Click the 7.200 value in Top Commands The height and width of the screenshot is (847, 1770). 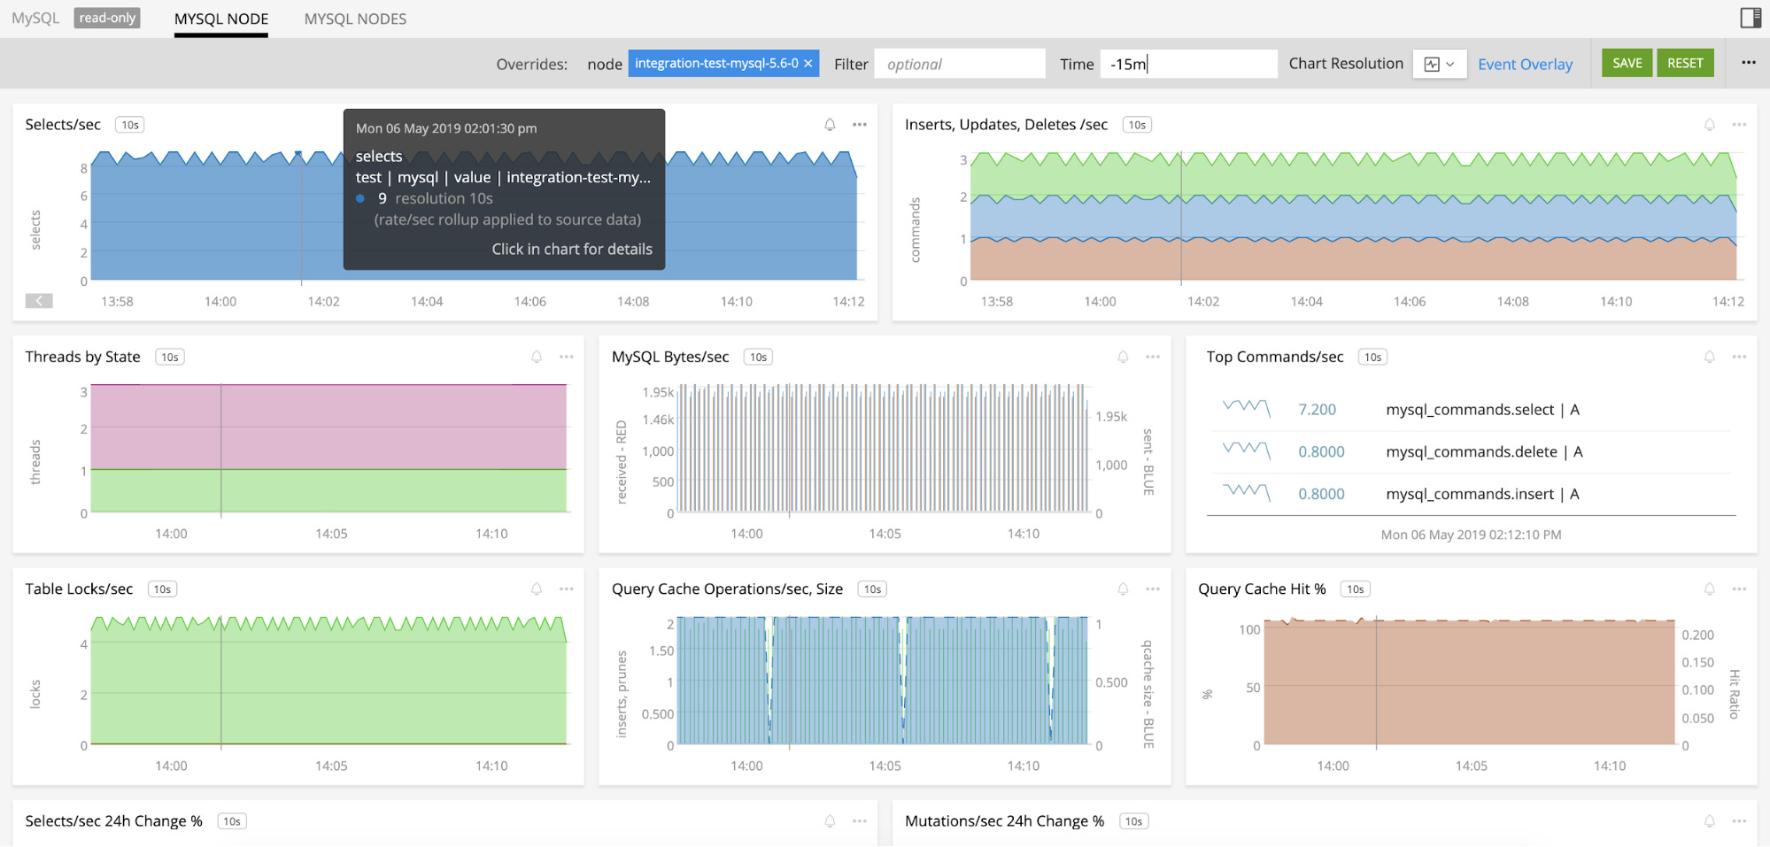pyautogui.click(x=1317, y=409)
